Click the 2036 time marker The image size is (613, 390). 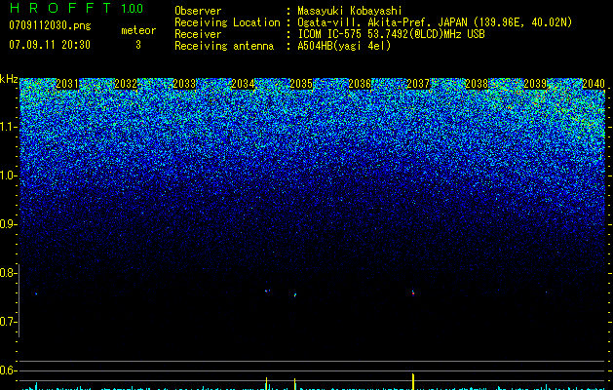pos(360,84)
